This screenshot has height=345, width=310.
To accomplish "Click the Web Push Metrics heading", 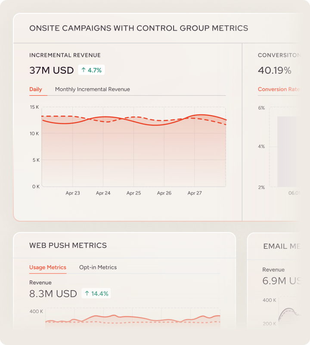I will pyautogui.click(x=68, y=245).
